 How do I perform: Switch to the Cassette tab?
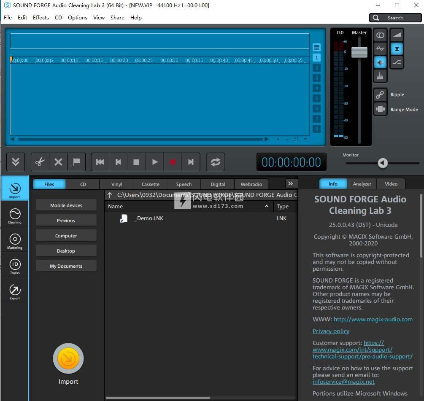[150, 184]
